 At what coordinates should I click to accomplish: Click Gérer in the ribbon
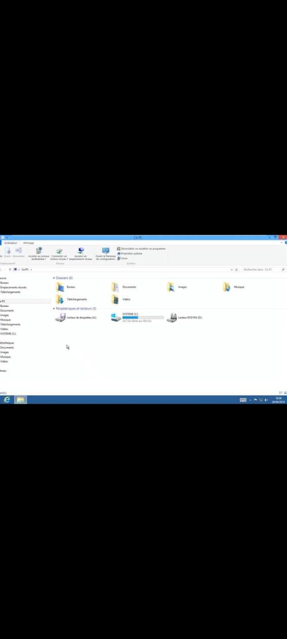click(123, 258)
